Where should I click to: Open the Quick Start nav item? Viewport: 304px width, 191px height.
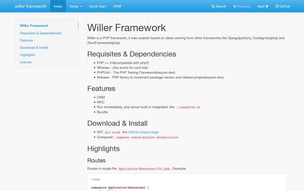[97, 6]
